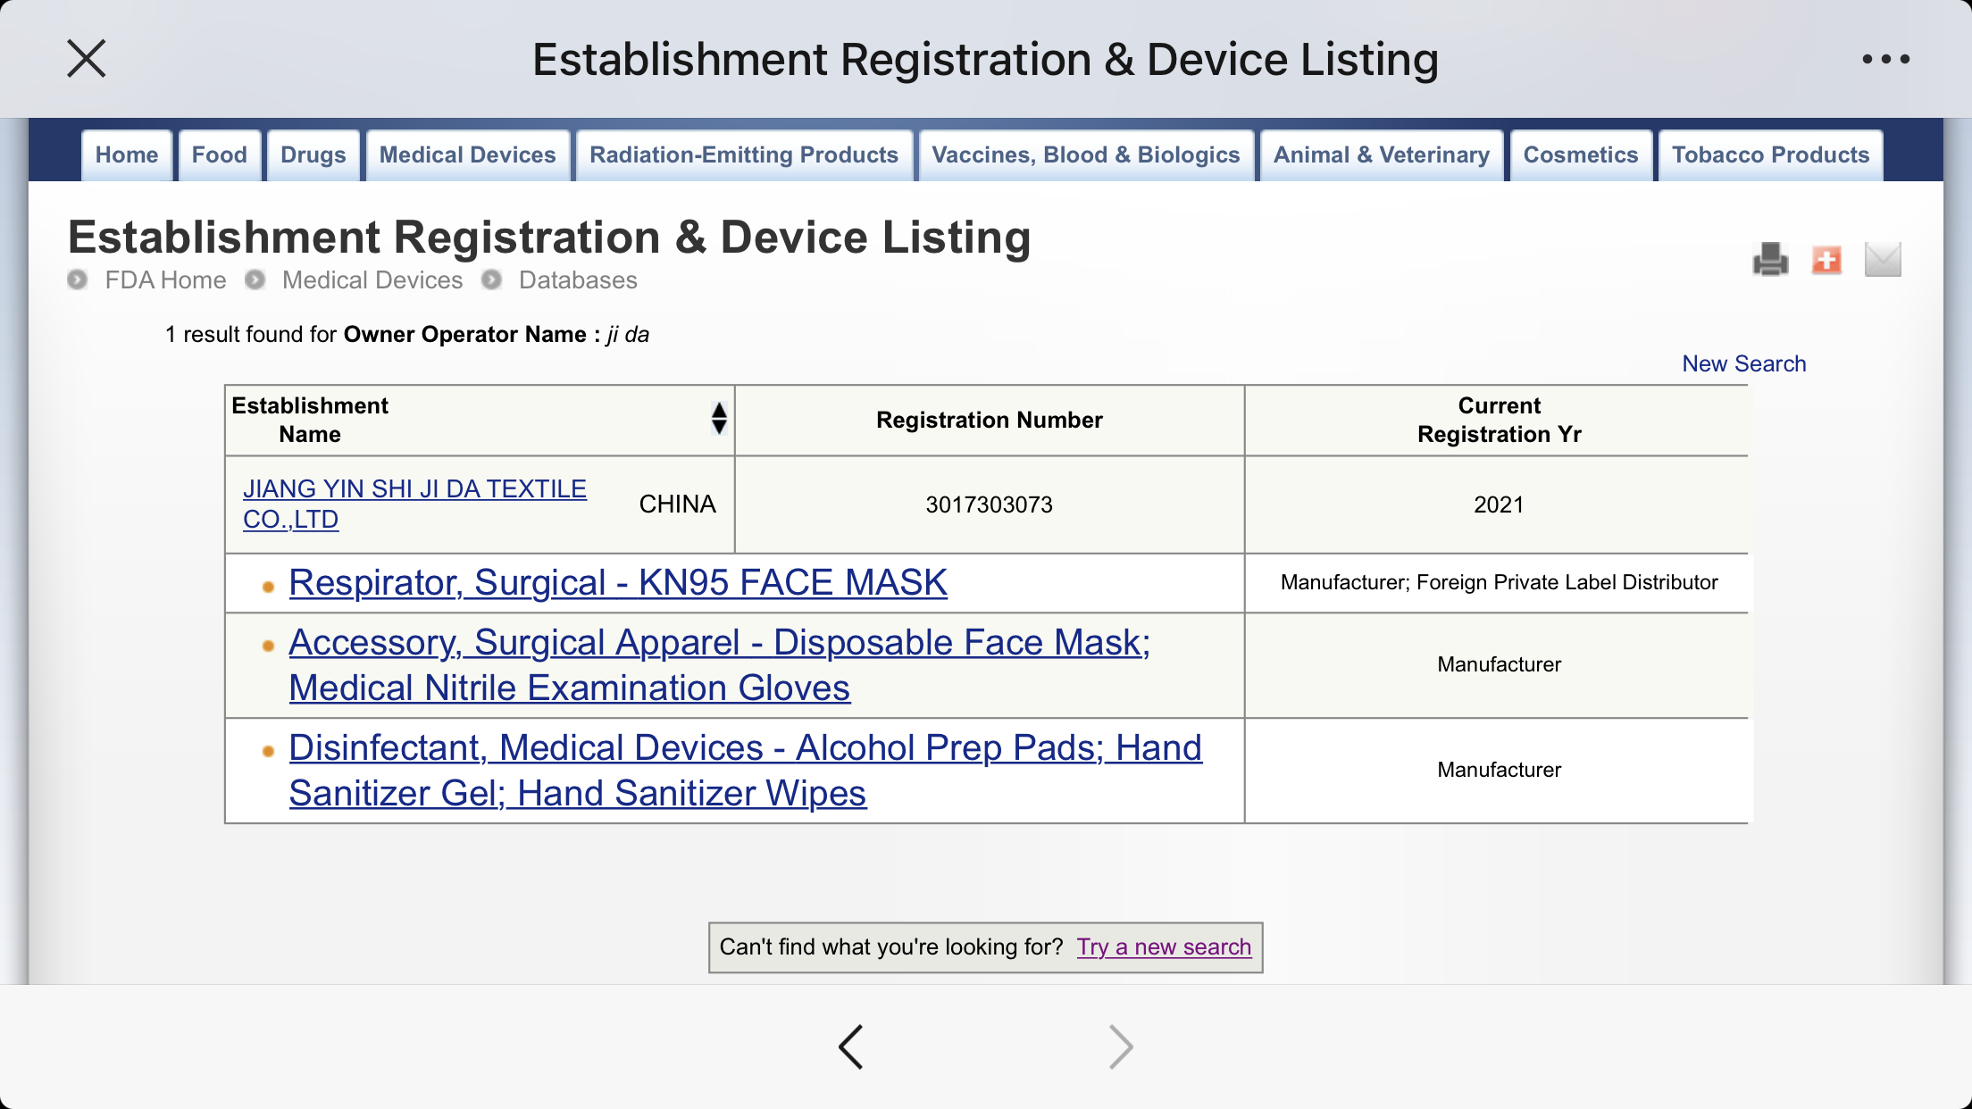Open the Radiation-Emitting Products tab
This screenshot has width=1972, height=1109.
[x=744, y=155]
